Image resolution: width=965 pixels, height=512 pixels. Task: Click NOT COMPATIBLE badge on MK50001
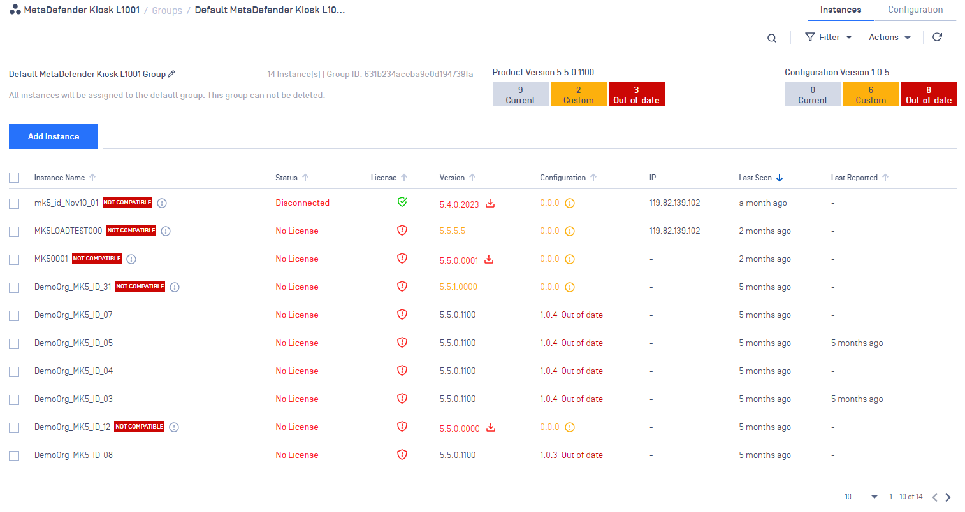[97, 259]
